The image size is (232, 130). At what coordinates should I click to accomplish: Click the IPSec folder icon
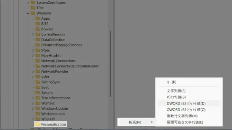click(38, 50)
